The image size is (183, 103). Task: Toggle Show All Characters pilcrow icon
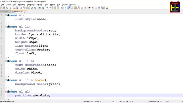(65, 8)
